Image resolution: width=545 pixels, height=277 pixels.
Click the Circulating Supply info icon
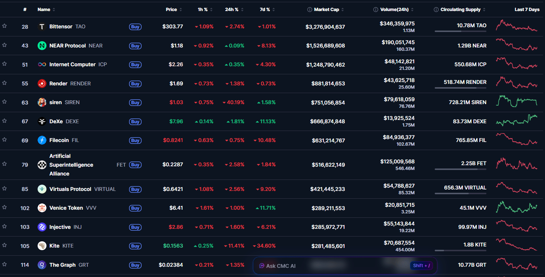437,9
